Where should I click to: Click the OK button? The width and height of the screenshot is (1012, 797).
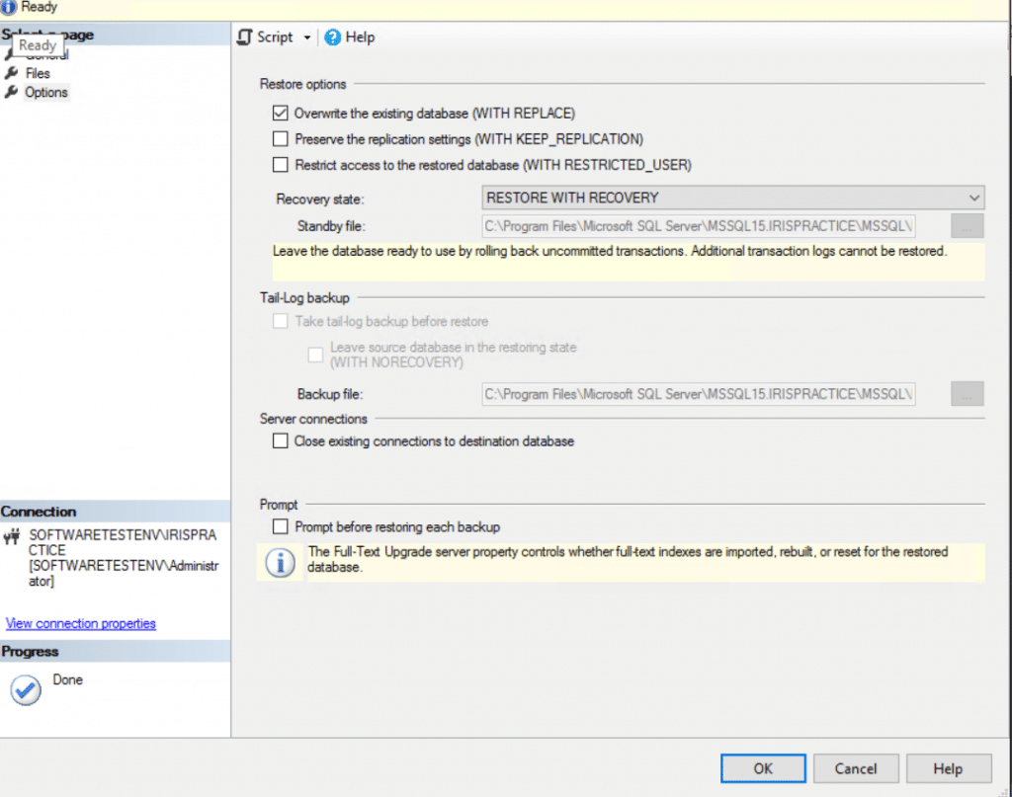[x=763, y=768]
